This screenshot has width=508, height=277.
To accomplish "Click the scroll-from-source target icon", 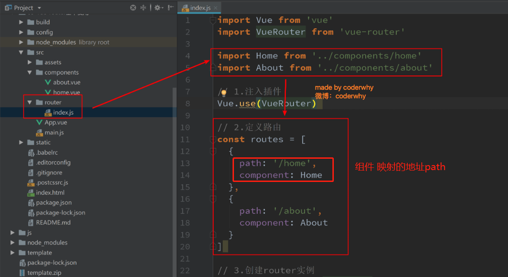I will tap(133, 8).
